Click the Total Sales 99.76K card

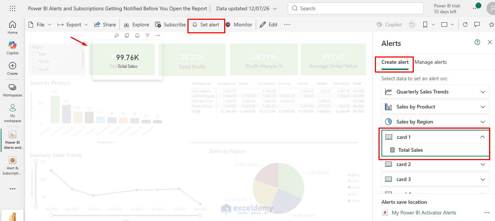[x=128, y=60]
